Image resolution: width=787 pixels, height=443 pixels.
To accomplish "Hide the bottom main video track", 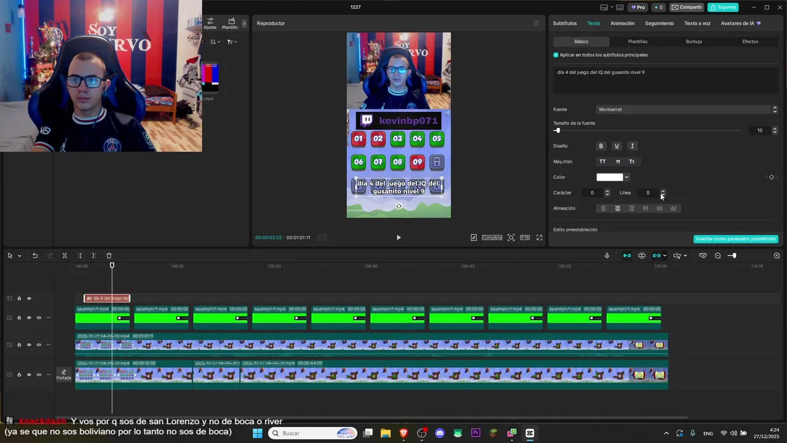I will coord(29,375).
